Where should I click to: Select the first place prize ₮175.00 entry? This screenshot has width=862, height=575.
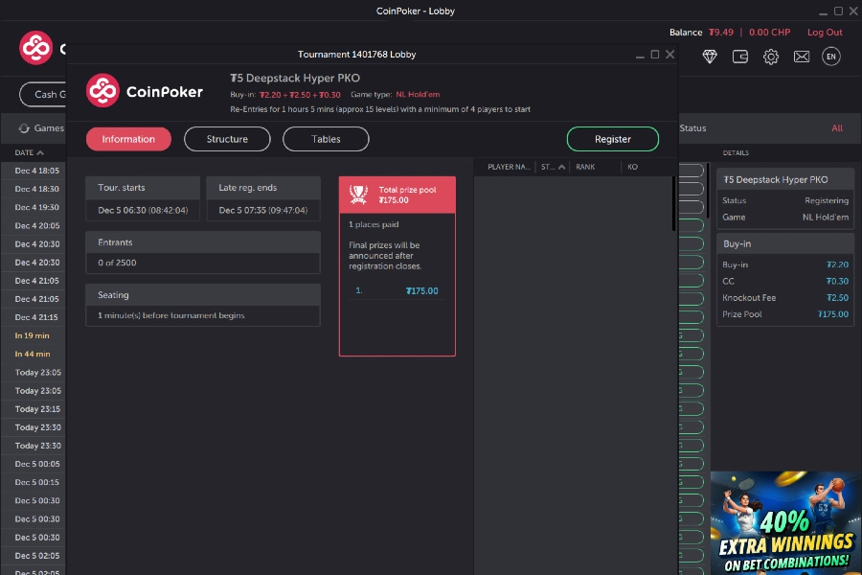click(x=397, y=289)
